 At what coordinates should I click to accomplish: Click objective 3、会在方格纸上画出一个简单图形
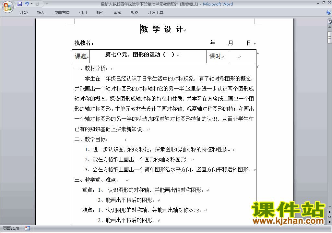click(168, 170)
